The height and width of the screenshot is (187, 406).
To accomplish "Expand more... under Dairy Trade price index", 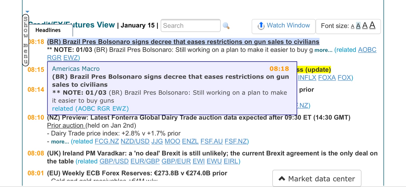I will [x=60, y=142].
